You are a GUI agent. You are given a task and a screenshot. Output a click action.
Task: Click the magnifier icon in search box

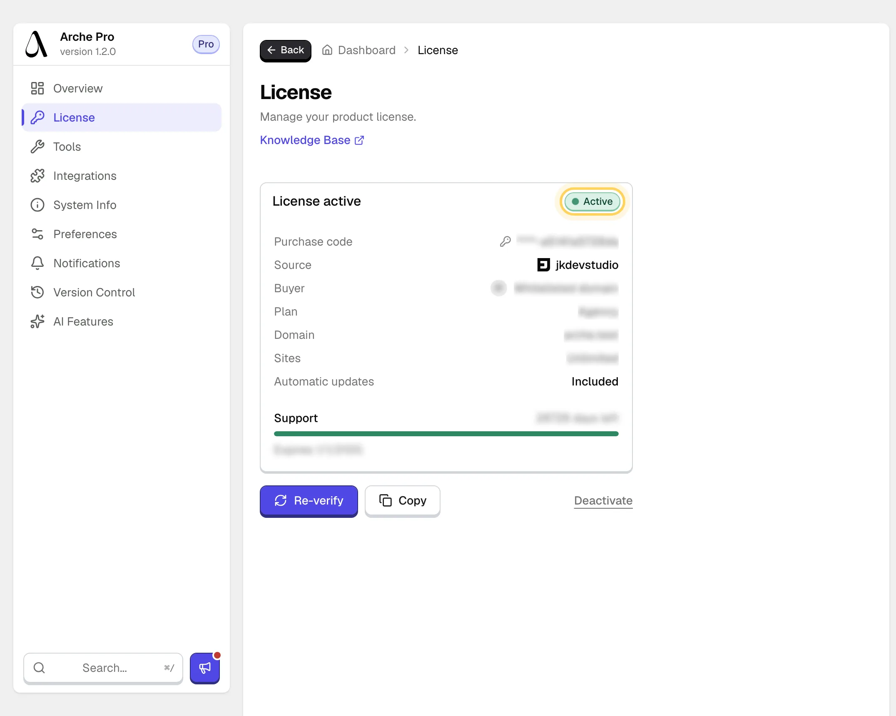[39, 668]
